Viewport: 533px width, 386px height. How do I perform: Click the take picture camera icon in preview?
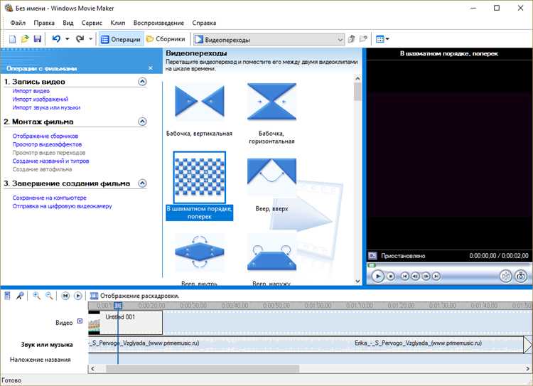tap(522, 276)
